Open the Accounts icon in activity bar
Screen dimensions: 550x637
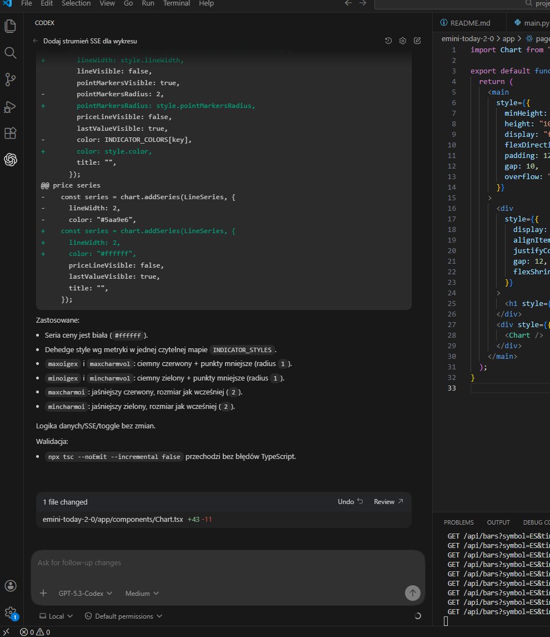[x=10, y=586]
